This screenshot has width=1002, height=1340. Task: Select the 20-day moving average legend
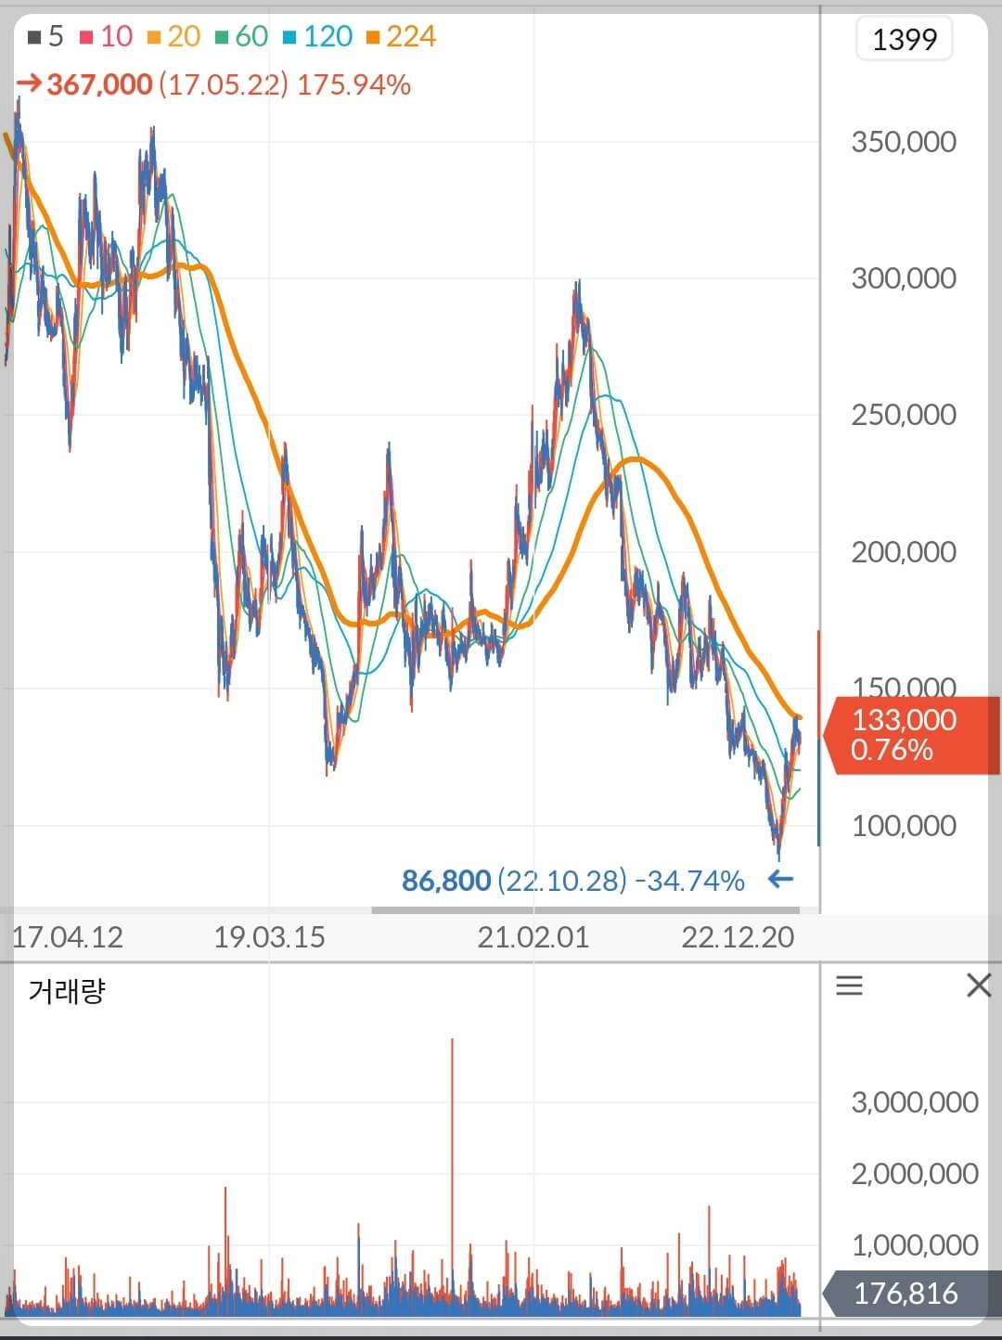(x=173, y=36)
